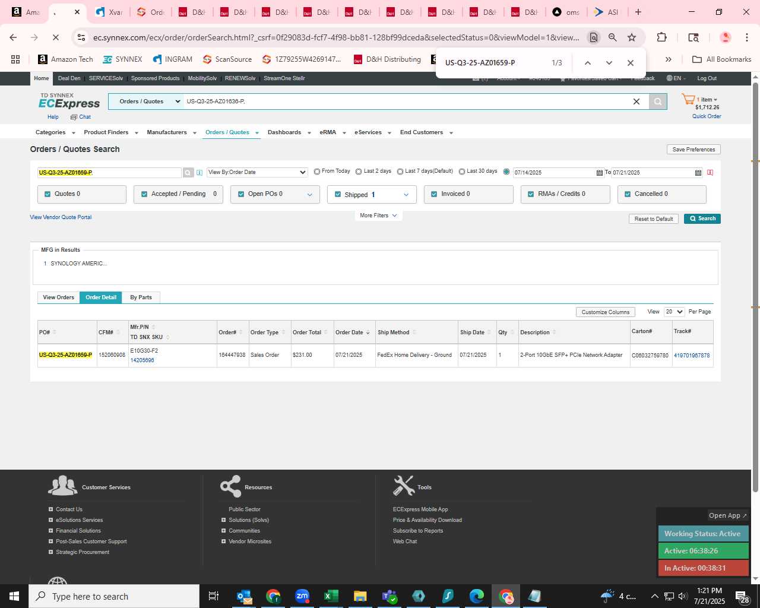Image resolution: width=760 pixels, height=608 pixels.
Task: Click Customize Columns button
Action: point(606,312)
